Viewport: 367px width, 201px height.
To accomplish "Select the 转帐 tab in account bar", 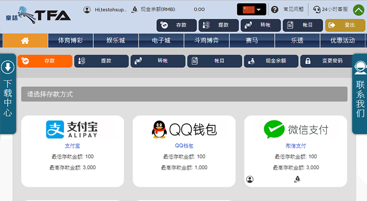I will tap(158, 61).
